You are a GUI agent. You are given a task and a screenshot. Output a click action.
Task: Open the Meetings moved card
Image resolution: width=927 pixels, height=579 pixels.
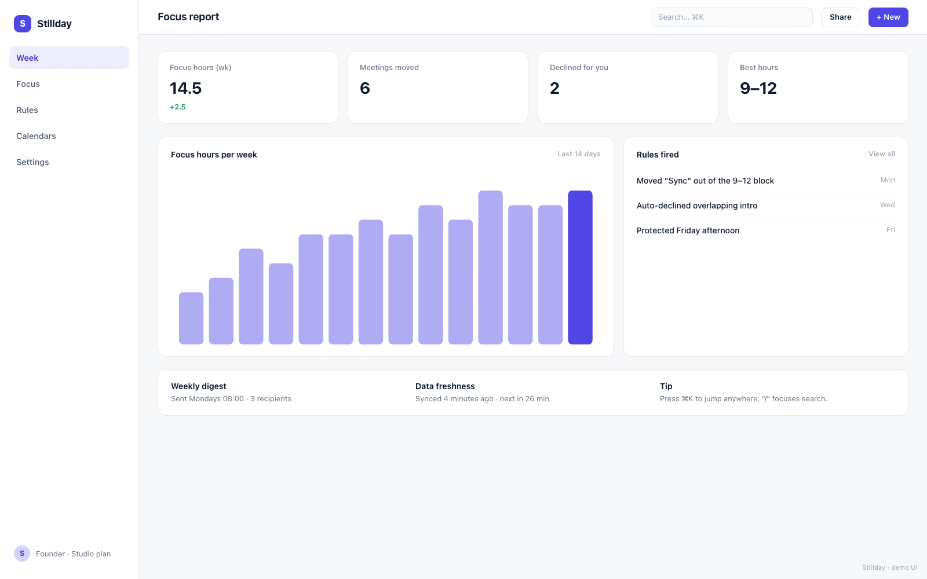pyautogui.click(x=438, y=87)
